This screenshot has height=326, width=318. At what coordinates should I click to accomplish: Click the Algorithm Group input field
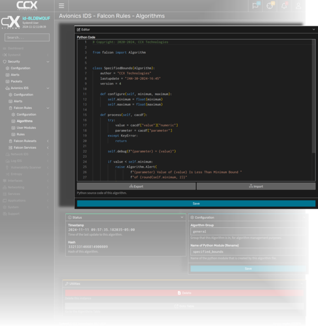click(248, 231)
